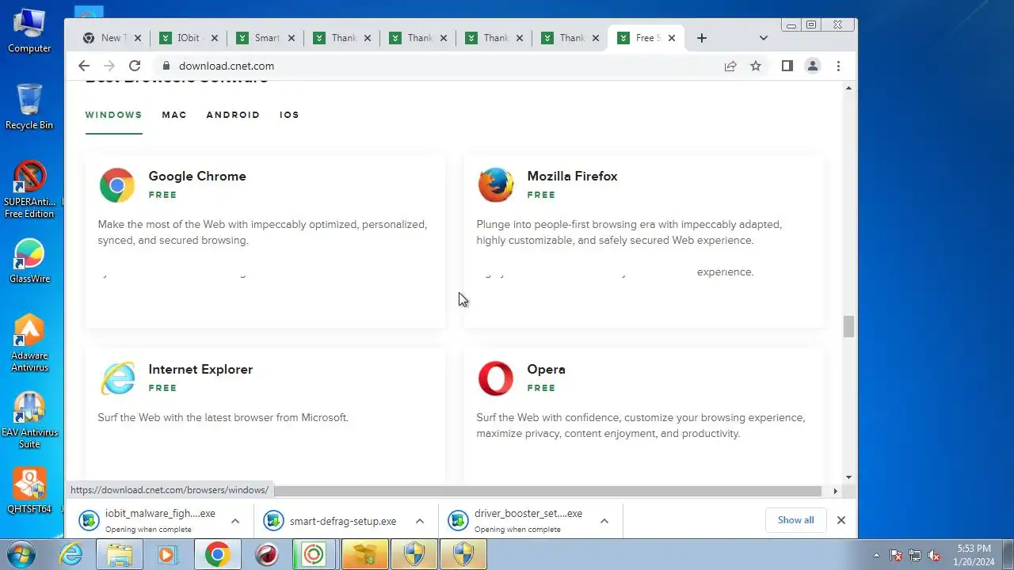This screenshot has width=1014, height=570.
Task: Click the vertical scrollbar thumb
Action: click(x=848, y=326)
